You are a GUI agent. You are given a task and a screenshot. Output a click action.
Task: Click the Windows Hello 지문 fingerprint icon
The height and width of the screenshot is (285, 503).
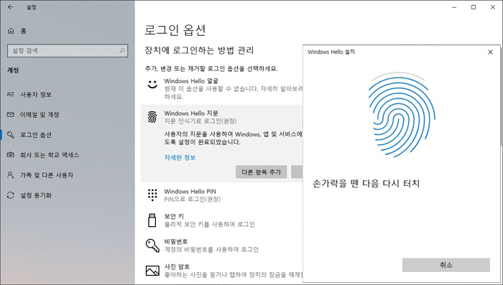pos(152,117)
